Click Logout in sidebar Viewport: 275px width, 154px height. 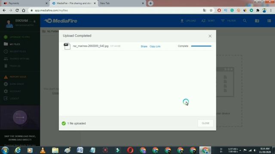pos(12,98)
